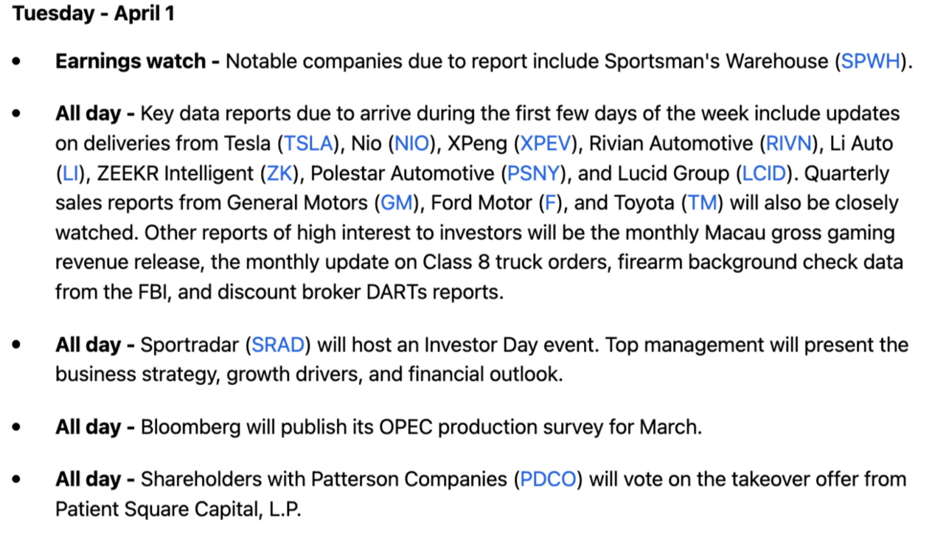Select the XPEV ticker link
This screenshot has width=946, height=537.
(546, 143)
